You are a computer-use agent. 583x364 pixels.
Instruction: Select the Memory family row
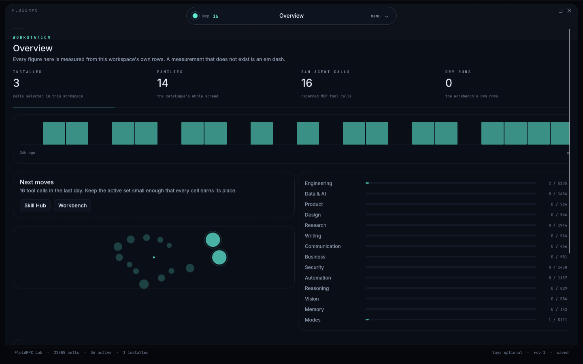point(436,309)
